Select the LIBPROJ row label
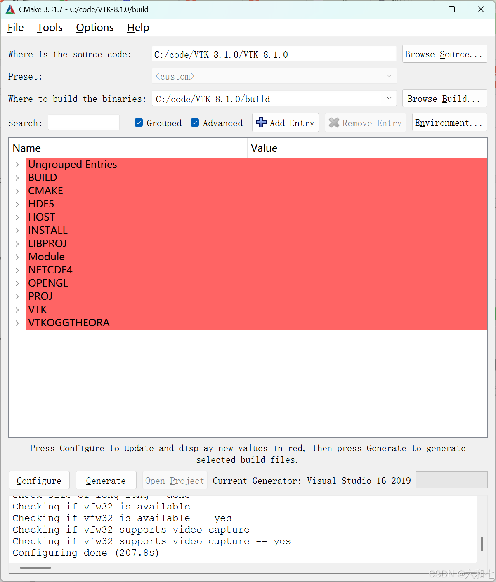Viewport: 496px width, 582px height. coord(47,244)
